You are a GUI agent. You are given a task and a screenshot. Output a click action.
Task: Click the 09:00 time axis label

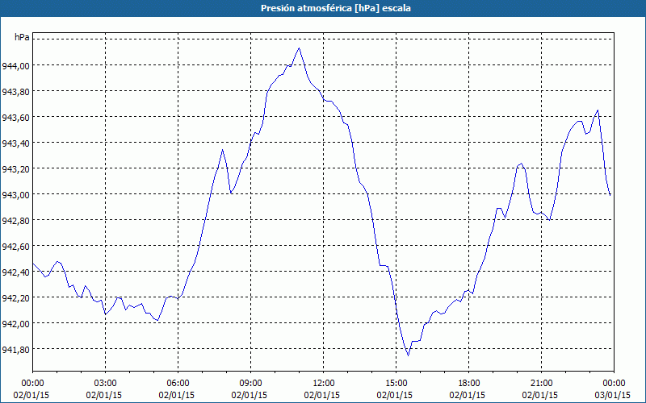point(250,384)
